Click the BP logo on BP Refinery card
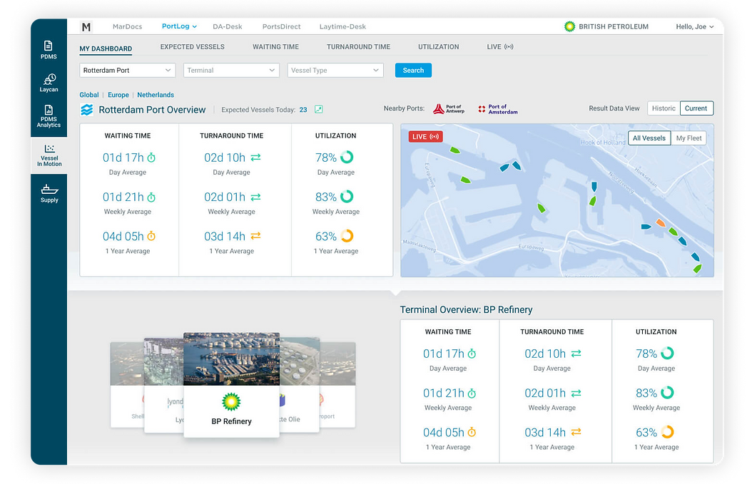The width and height of the screenshot is (752, 484). (231, 401)
